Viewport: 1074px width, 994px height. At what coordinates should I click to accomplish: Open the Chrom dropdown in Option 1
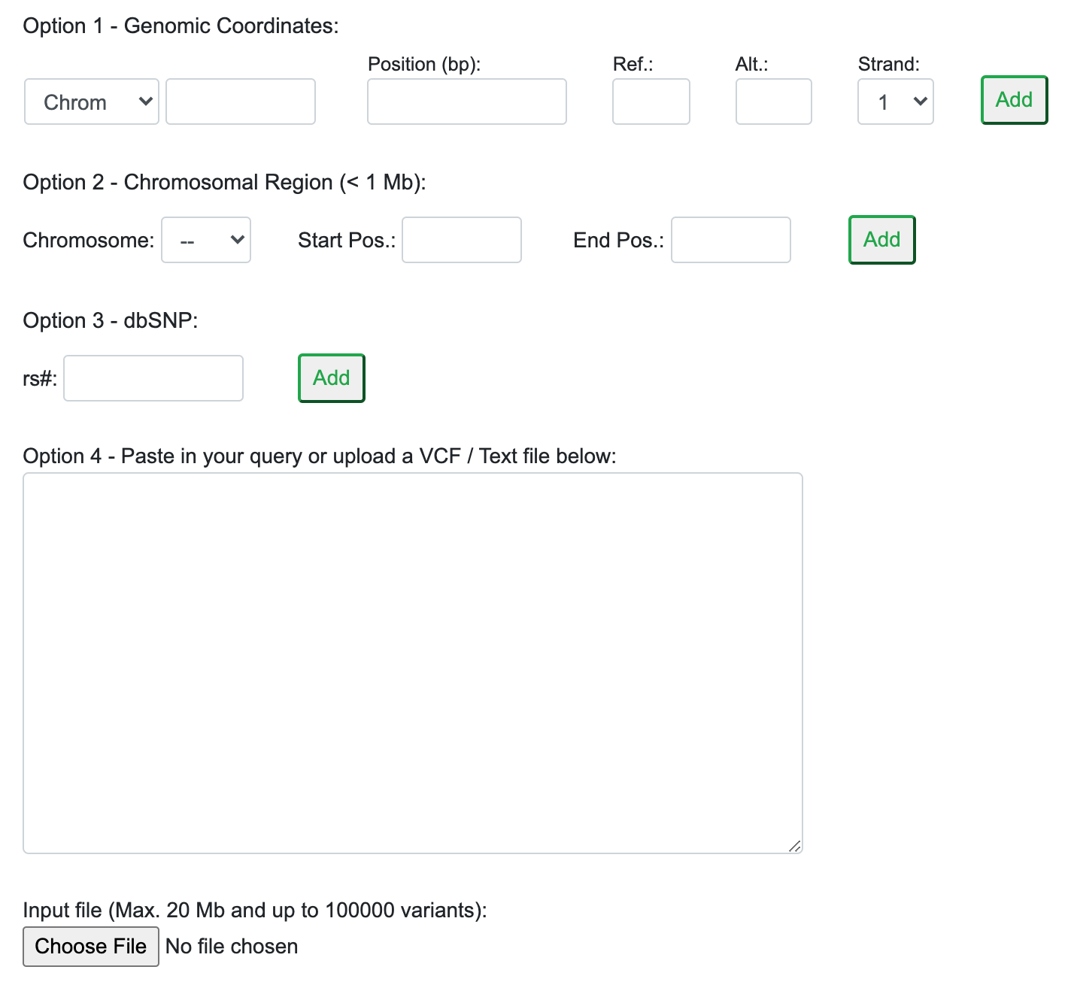(x=90, y=102)
